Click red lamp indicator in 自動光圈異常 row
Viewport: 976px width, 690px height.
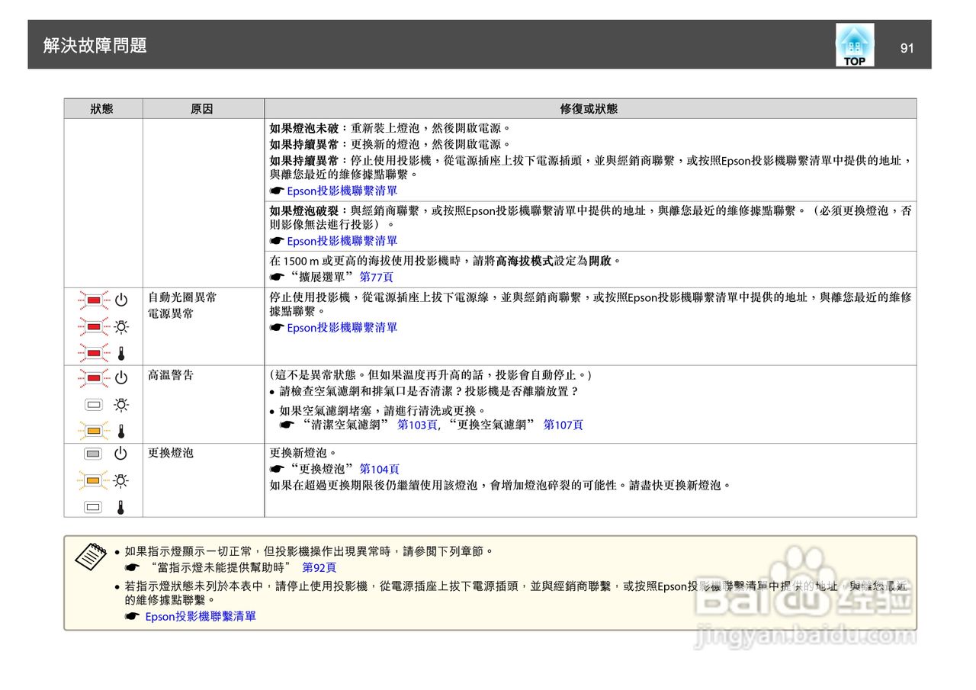(x=94, y=327)
